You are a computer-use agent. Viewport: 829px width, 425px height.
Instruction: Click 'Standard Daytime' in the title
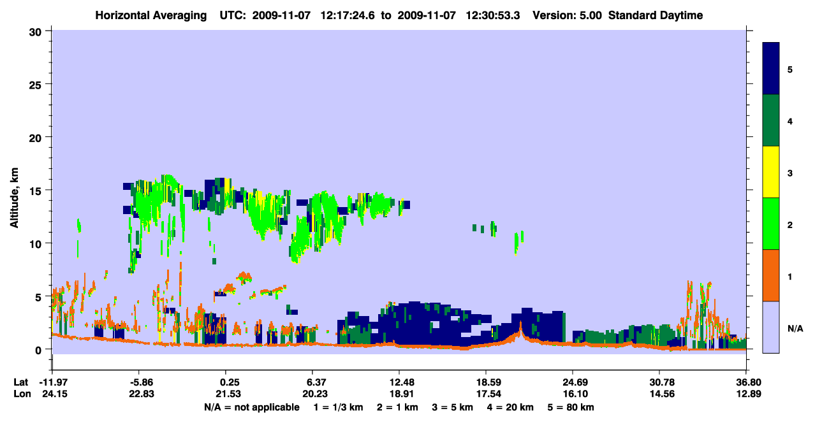[656, 15]
